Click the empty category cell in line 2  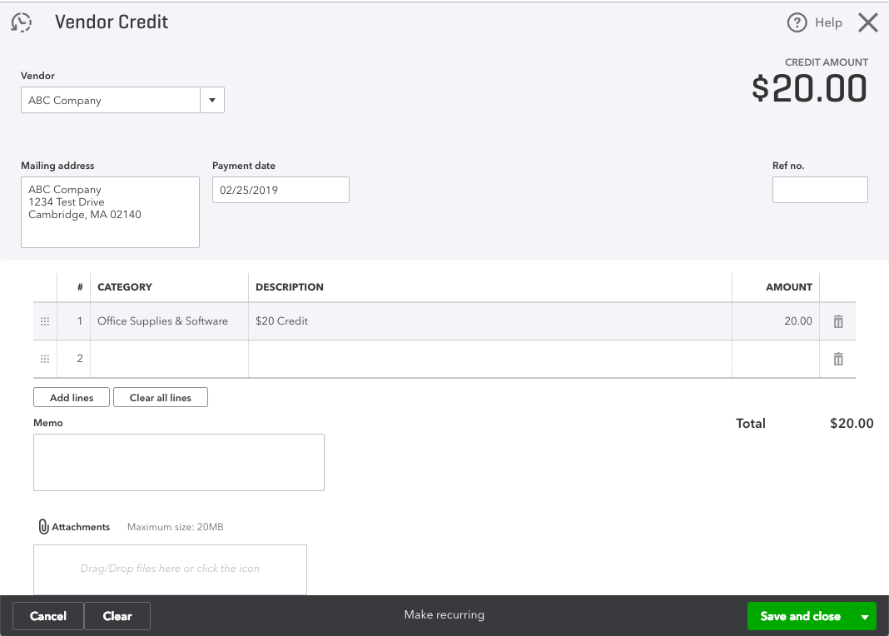[169, 359]
